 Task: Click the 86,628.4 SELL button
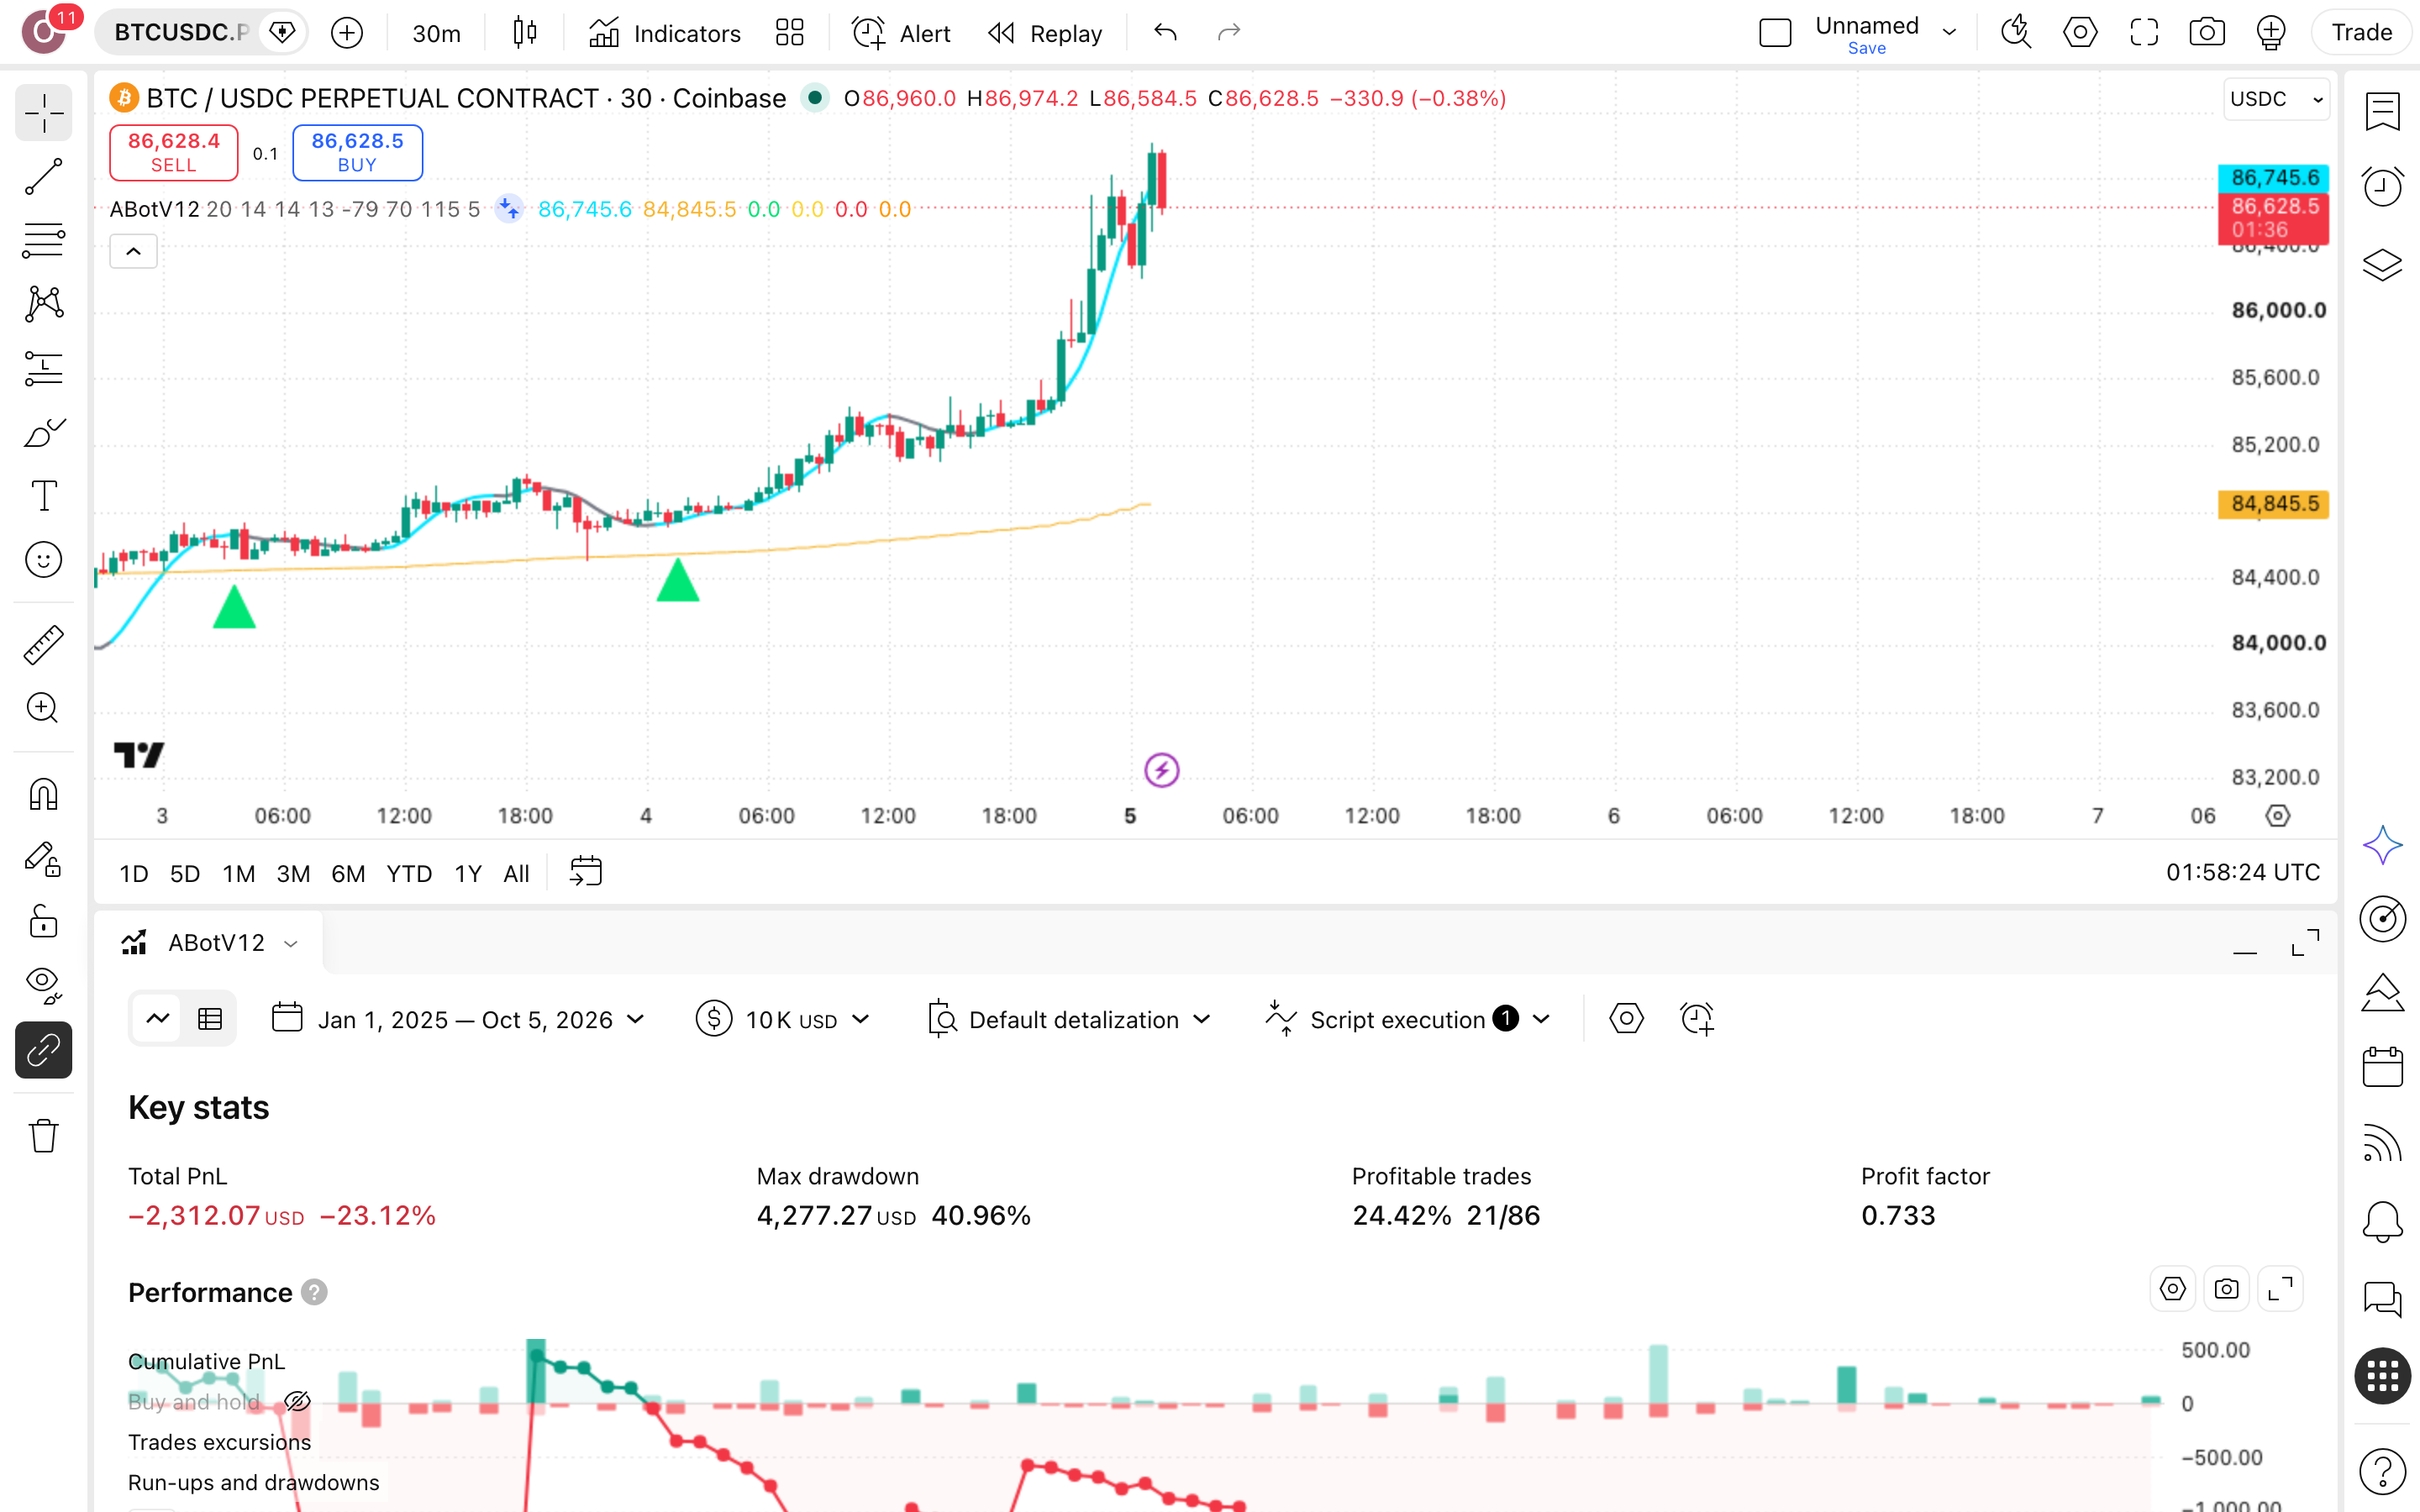[x=173, y=153]
